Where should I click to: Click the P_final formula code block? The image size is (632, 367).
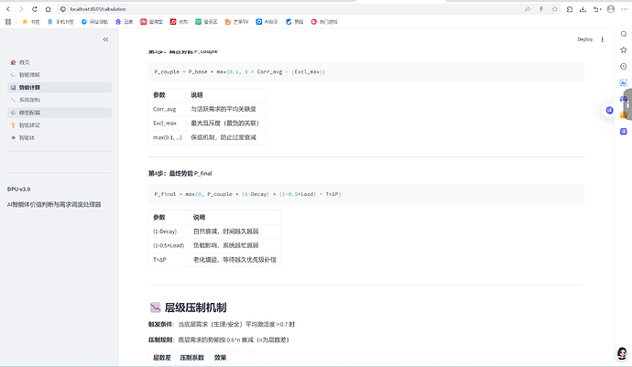pos(366,194)
